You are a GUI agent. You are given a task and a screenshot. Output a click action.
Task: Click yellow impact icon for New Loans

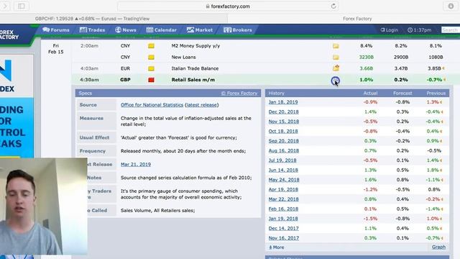(x=151, y=58)
